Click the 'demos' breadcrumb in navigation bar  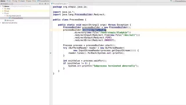(x=3, y=1)
